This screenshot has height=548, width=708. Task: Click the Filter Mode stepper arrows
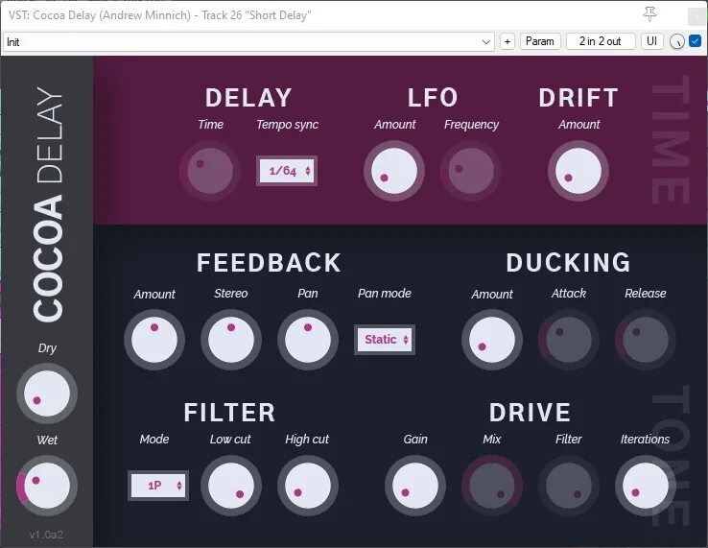(x=179, y=486)
